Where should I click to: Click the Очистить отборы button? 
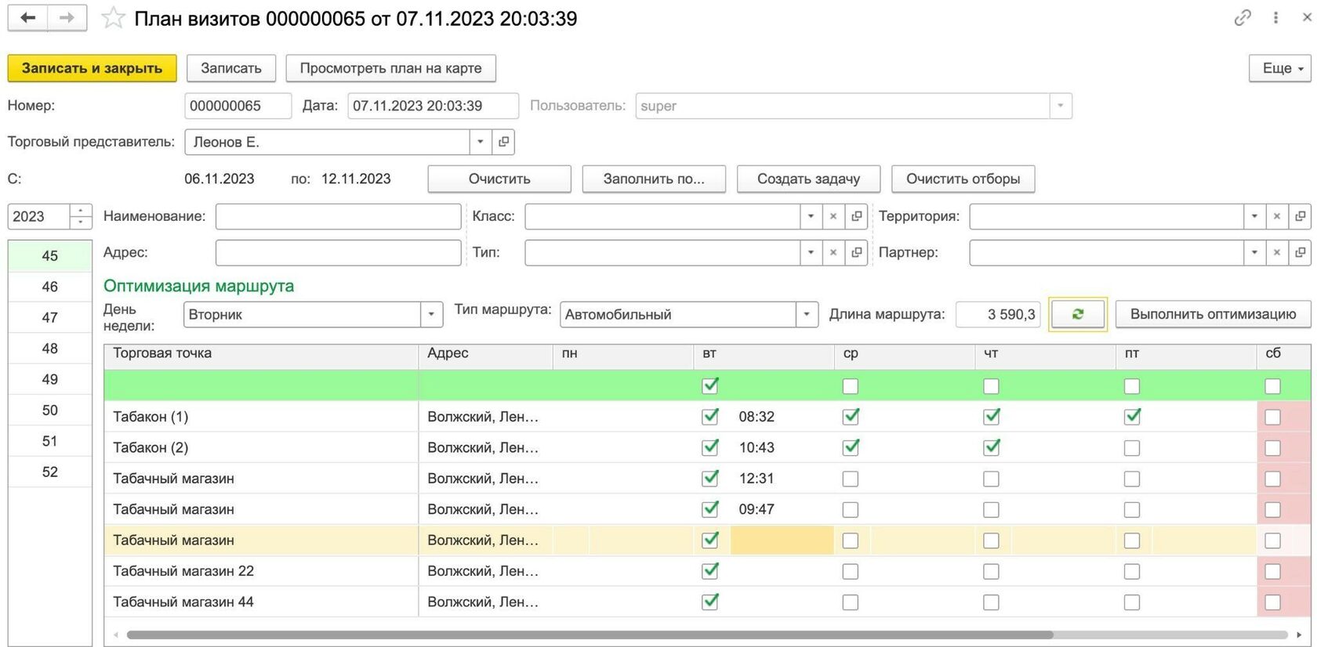click(x=963, y=179)
